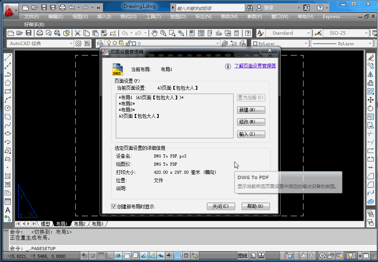
Task: Select the Line tool in draw toolbar
Action: (x=8, y=57)
